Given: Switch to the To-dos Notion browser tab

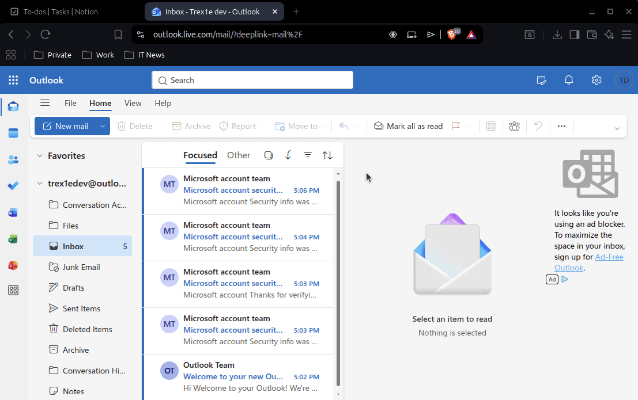Looking at the screenshot, I should tap(60, 12).
